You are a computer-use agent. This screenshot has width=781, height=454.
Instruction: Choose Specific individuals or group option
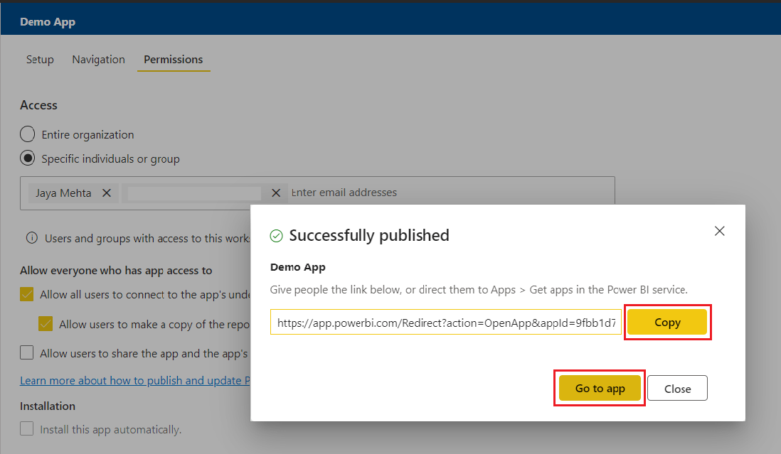point(27,158)
